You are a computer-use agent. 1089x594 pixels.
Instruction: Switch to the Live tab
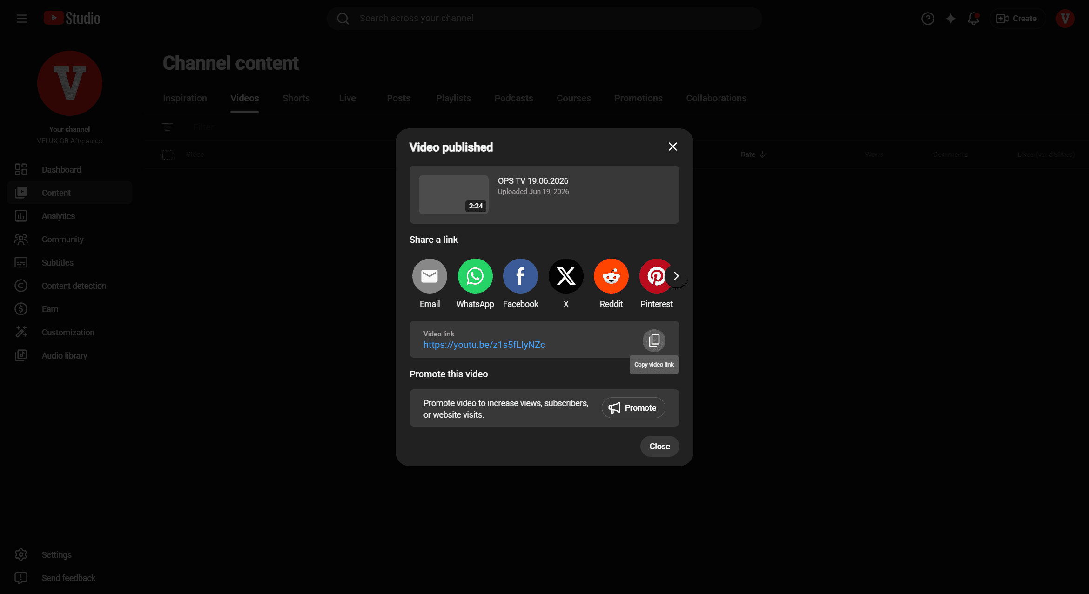347,98
